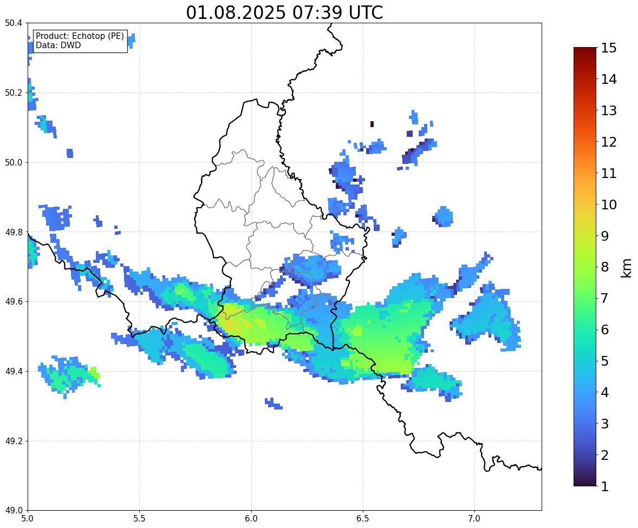
Task: Click the longitude axis label 5.0
Action: 28,519
